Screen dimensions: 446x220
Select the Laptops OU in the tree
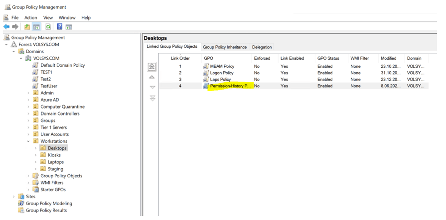click(x=55, y=162)
